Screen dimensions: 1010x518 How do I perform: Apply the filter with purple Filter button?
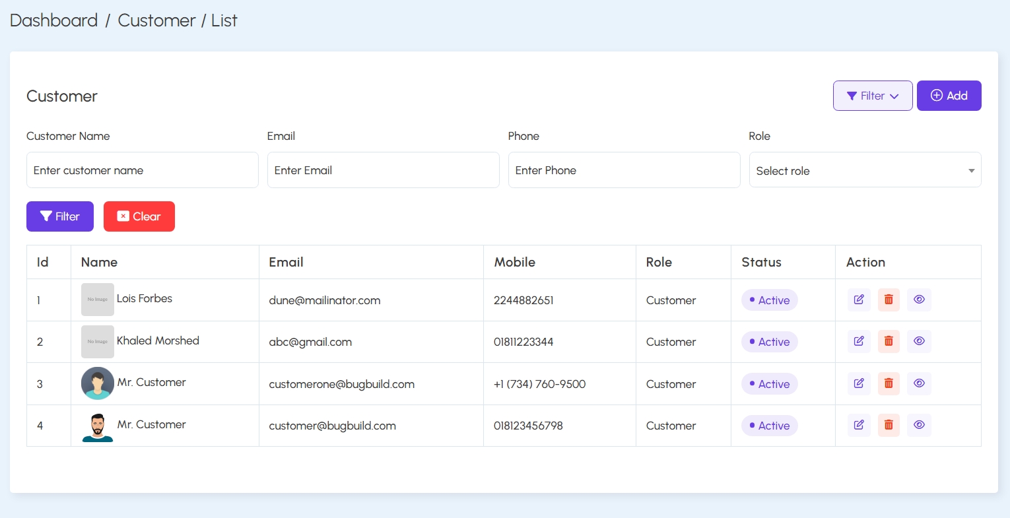60,216
